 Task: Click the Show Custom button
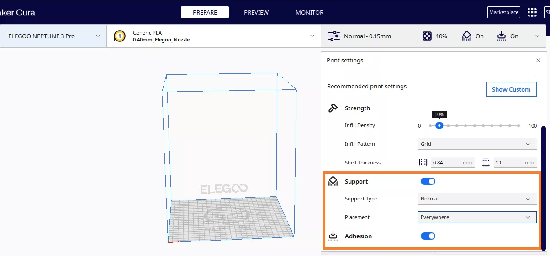[511, 89]
